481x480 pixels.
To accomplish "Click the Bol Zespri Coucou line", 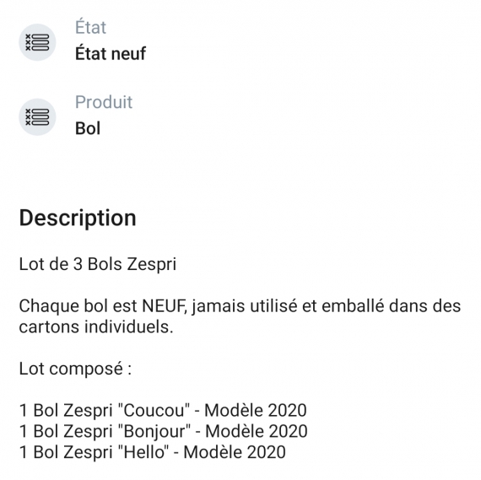I will click(x=163, y=410).
